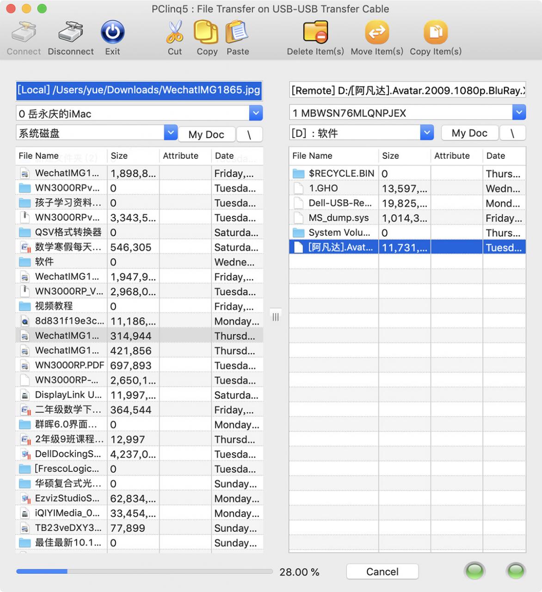Open the remote drive dropdown [D] : 软件
The image size is (542, 592).
(427, 133)
